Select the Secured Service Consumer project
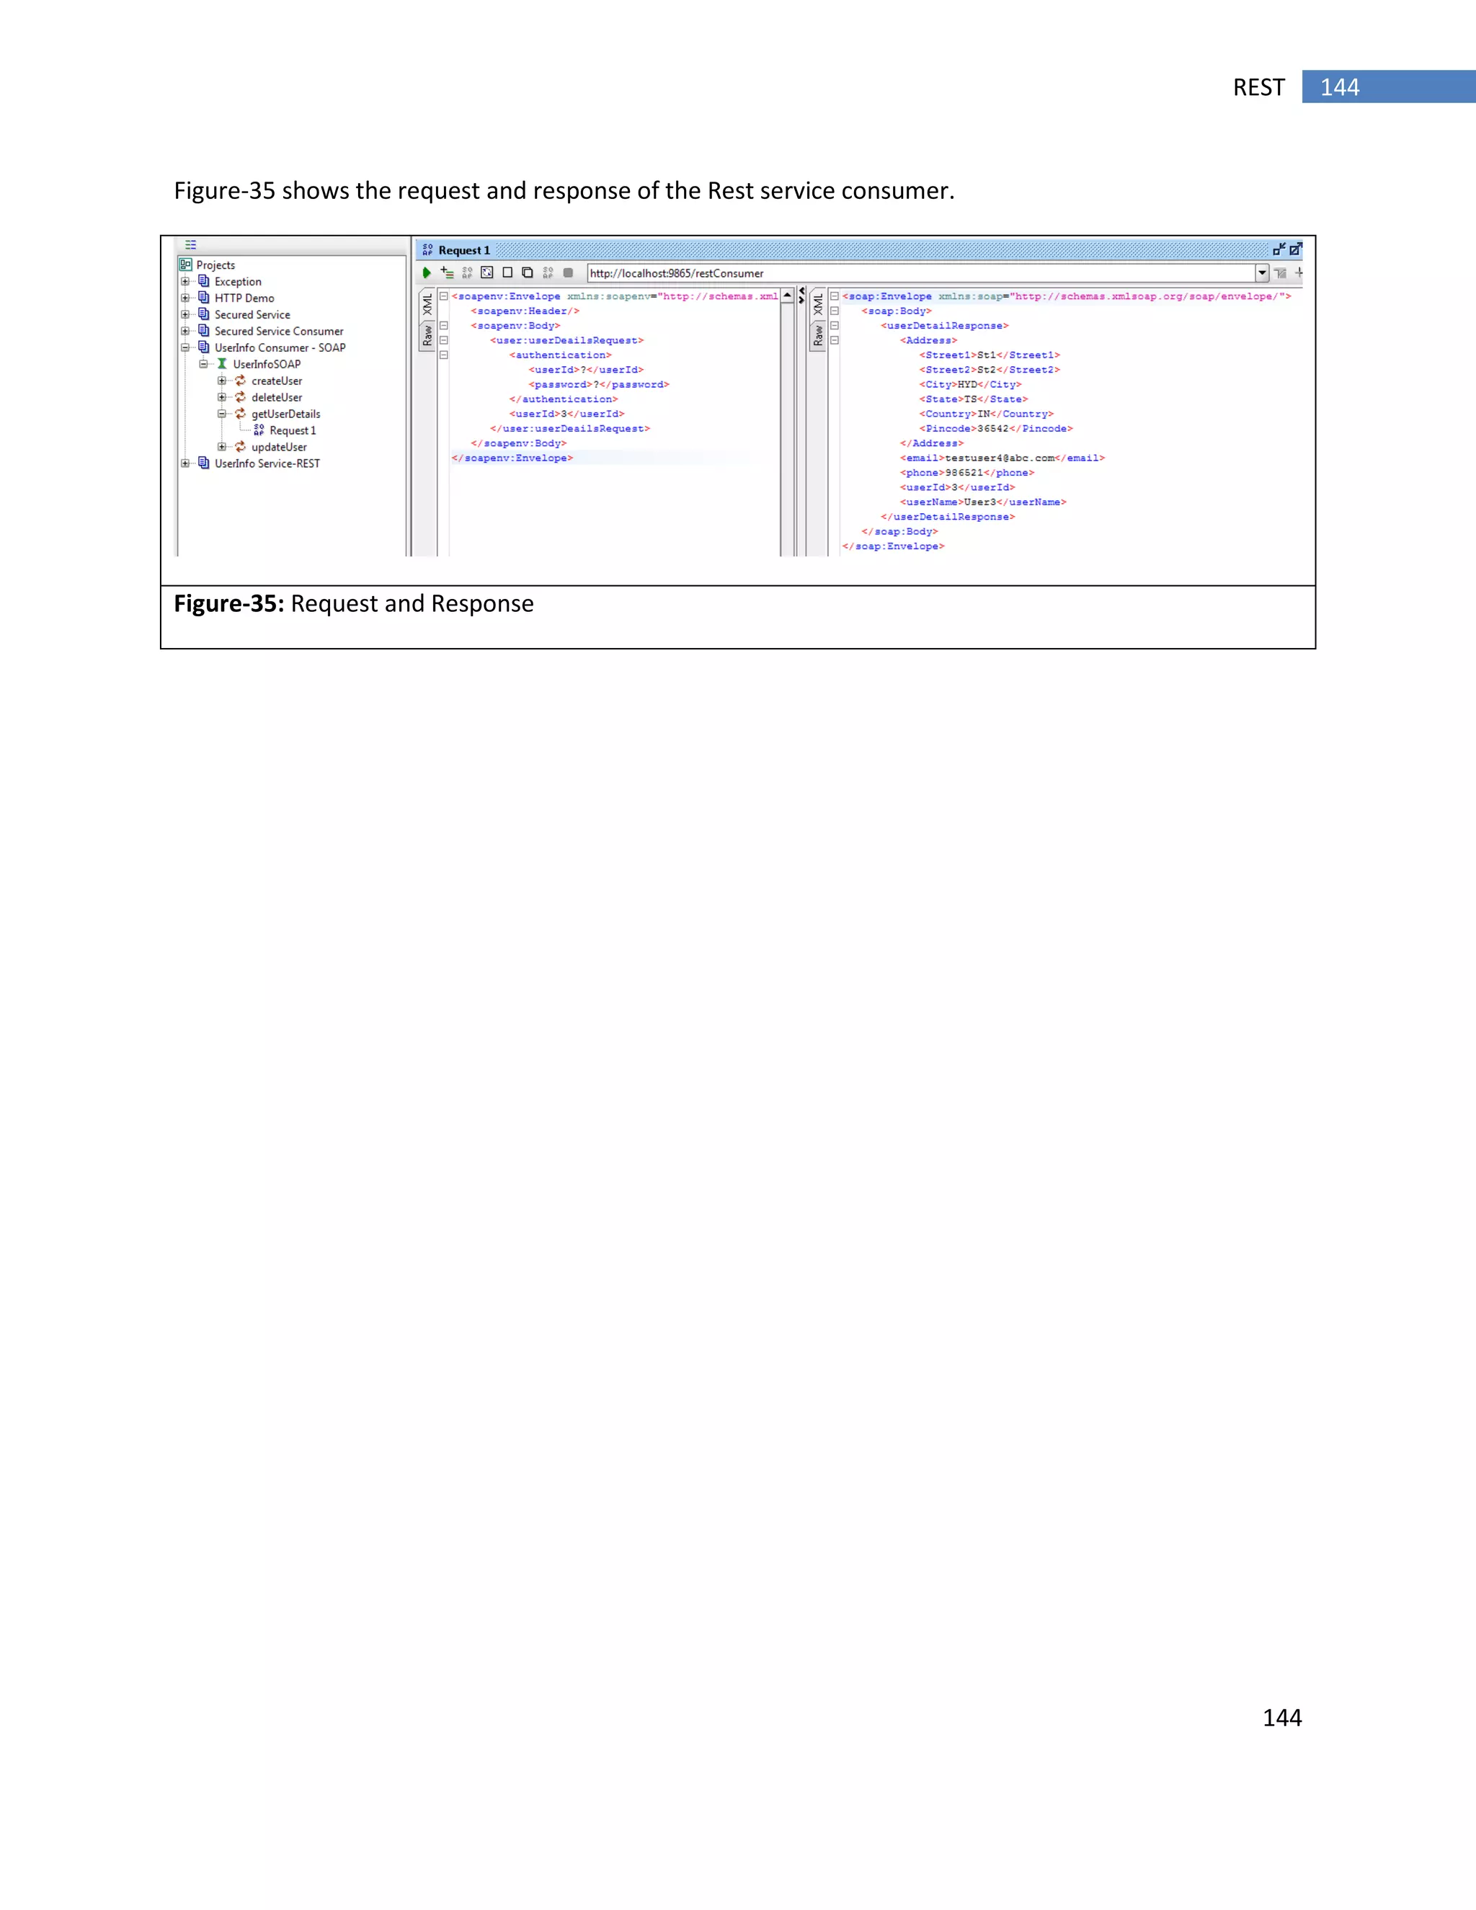 pyautogui.click(x=279, y=331)
